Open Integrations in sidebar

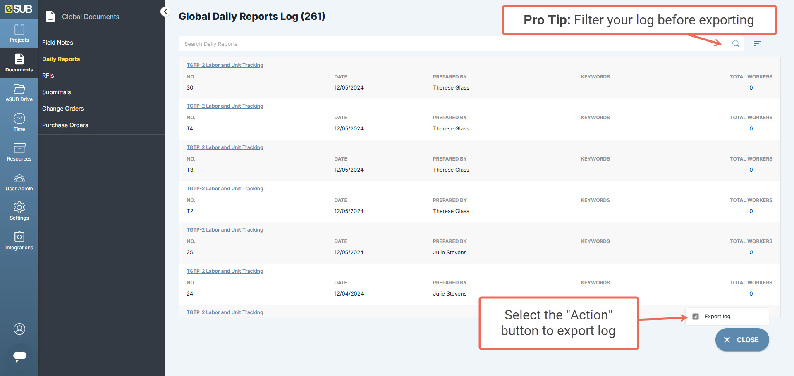coord(19,241)
